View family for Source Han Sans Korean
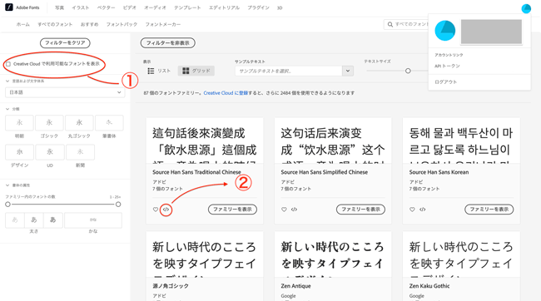 coord(489,210)
